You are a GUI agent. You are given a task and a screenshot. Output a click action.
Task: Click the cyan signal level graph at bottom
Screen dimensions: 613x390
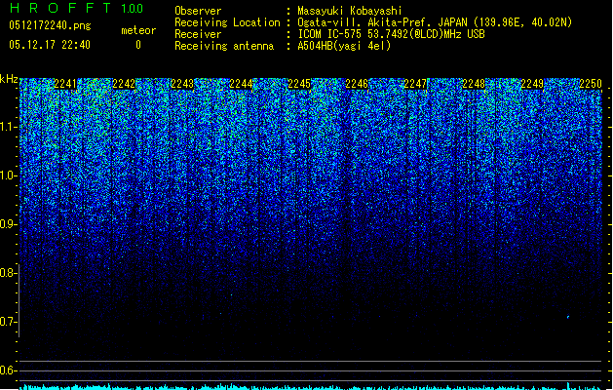pos(311,387)
